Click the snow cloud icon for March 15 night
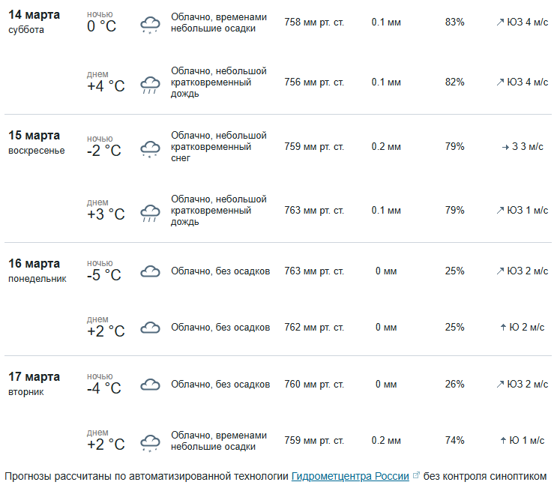This screenshot has height=491, width=557. coord(151,148)
